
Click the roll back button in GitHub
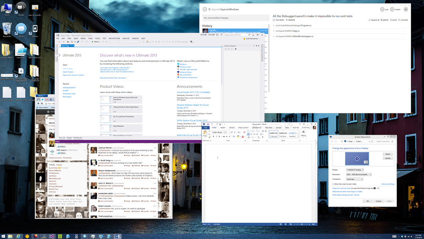click(x=403, y=20)
